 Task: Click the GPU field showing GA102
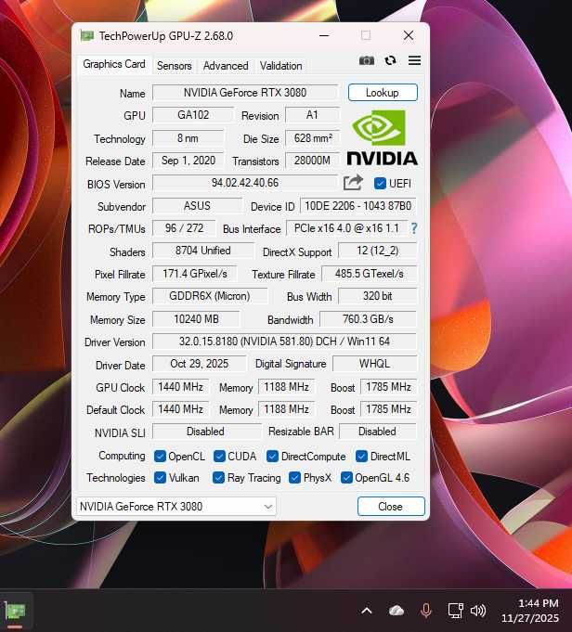click(193, 115)
